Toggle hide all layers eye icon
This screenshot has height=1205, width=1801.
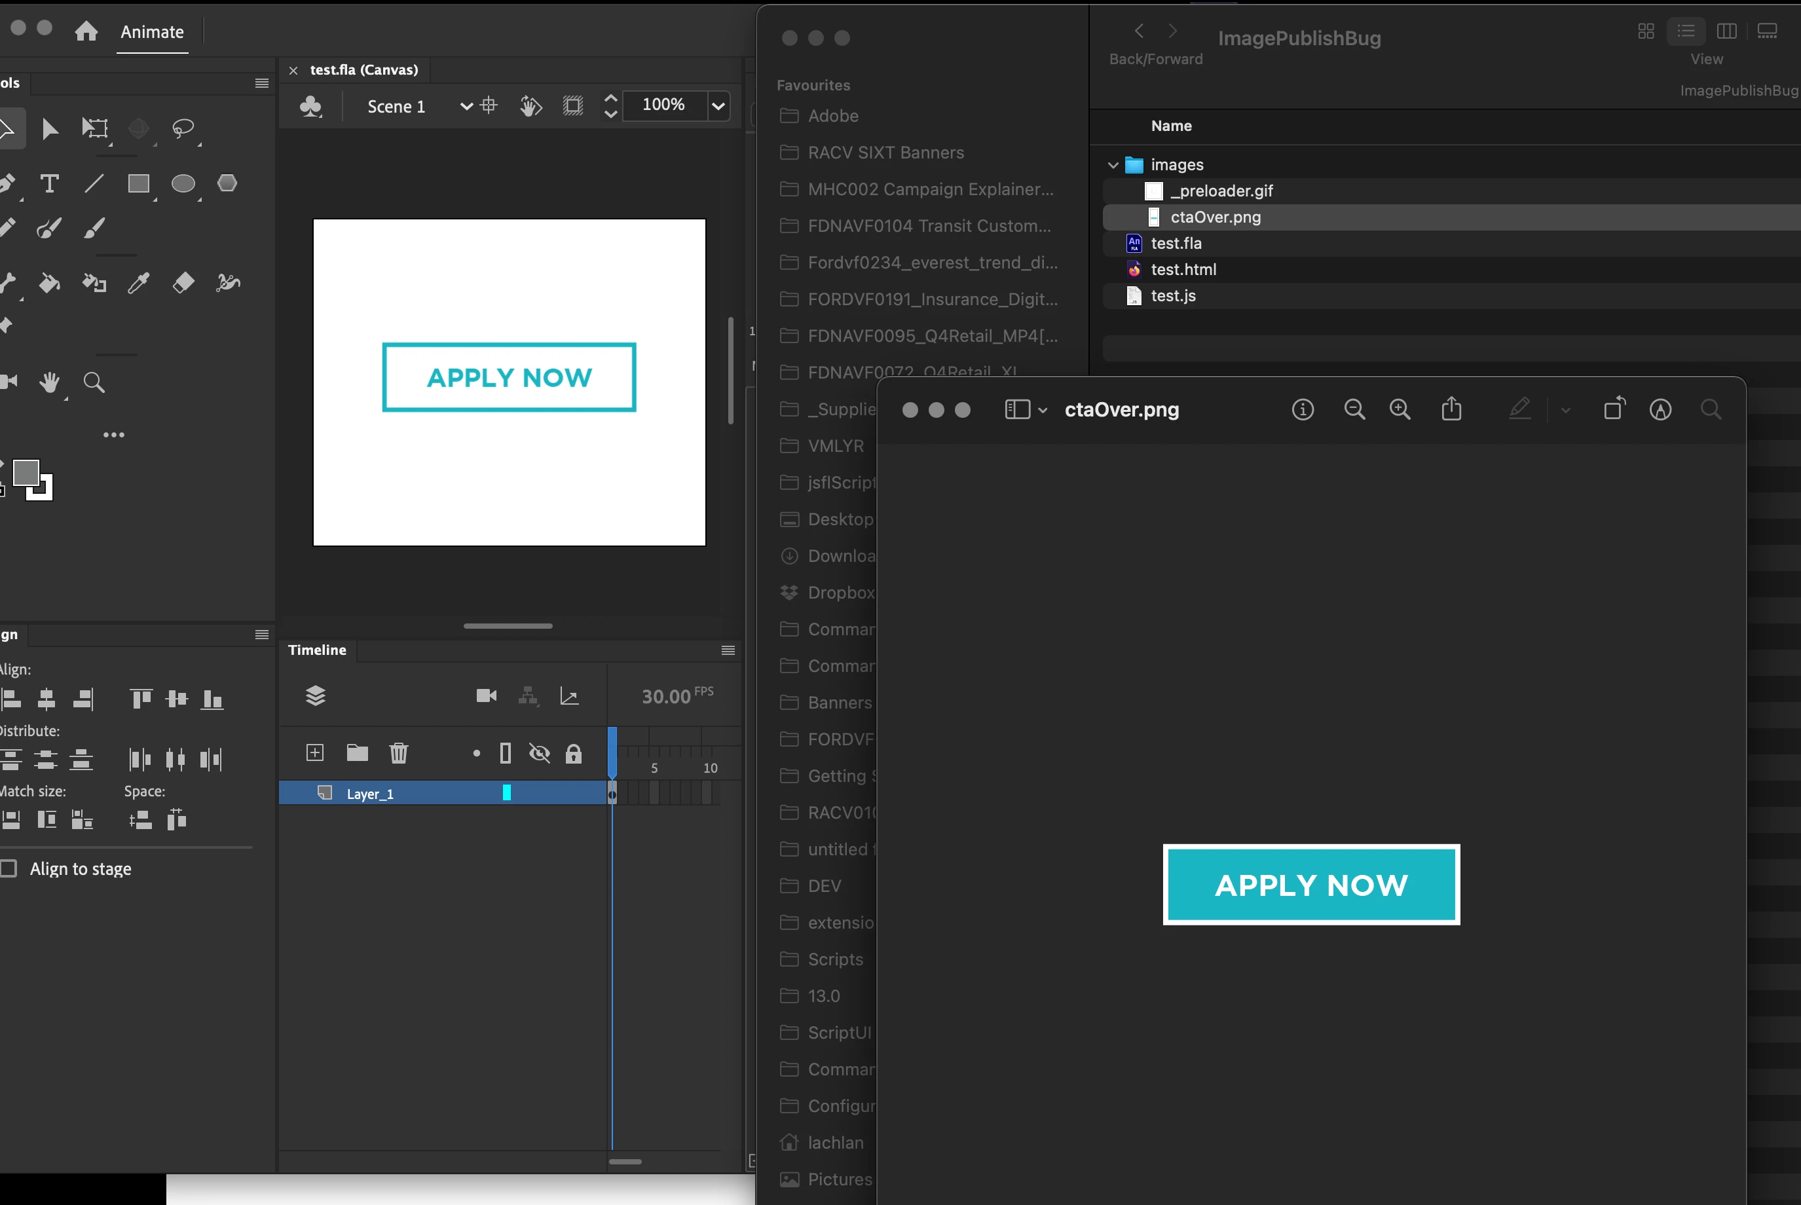540,753
